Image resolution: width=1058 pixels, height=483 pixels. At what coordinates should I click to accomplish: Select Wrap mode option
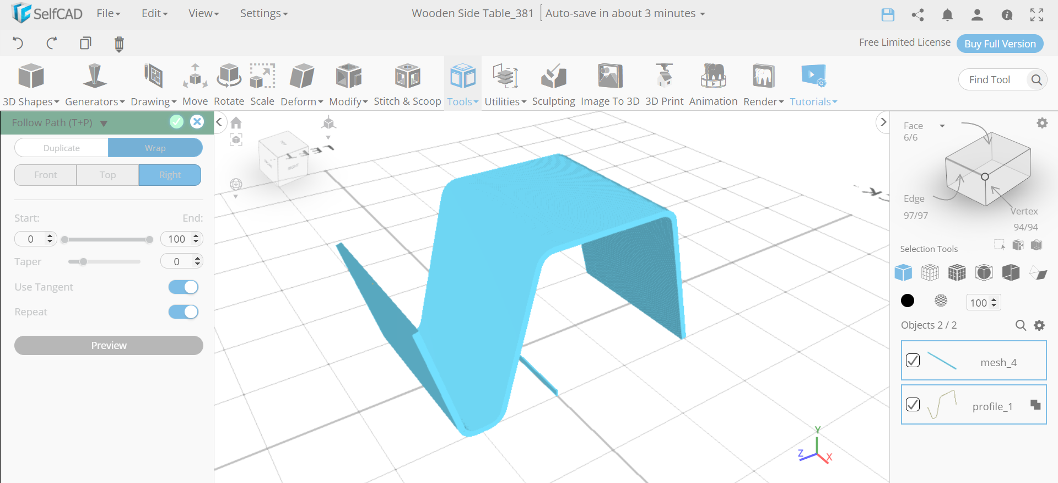(x=155, y=148)
